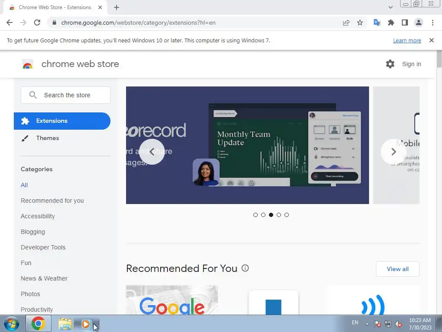Show info about Recommended For You
Viewport: 442px width, 332px height.
pos(245,268)
